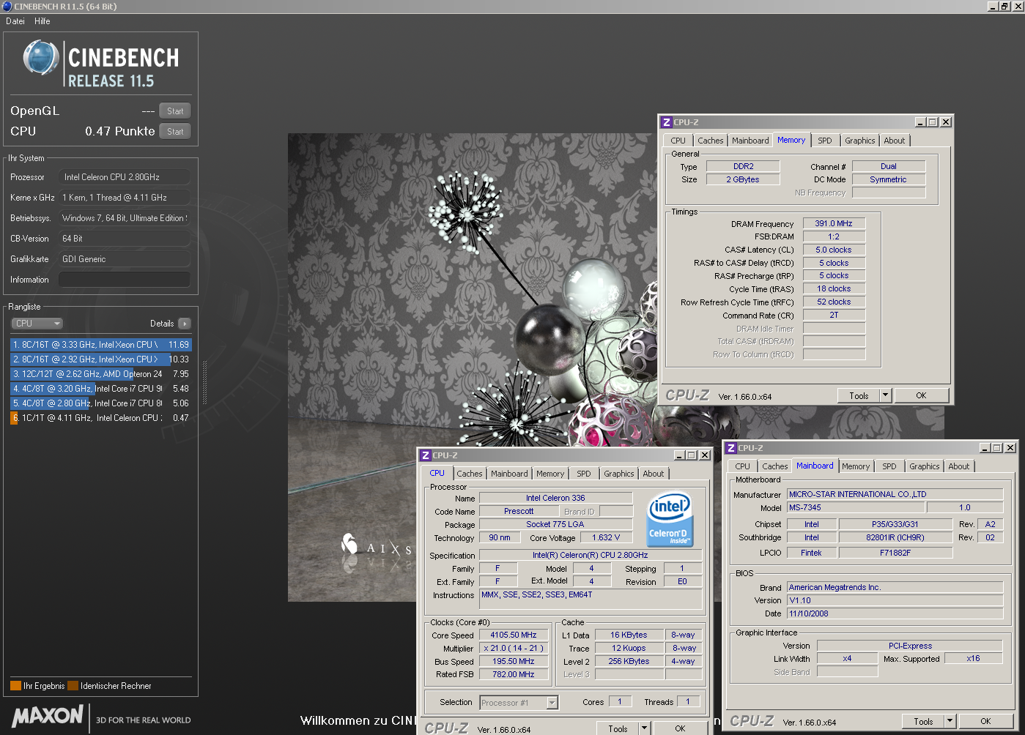This screenshot has height=735, width=1025.
Task: Open the Hilfe menu
Action: click(42, 21)
